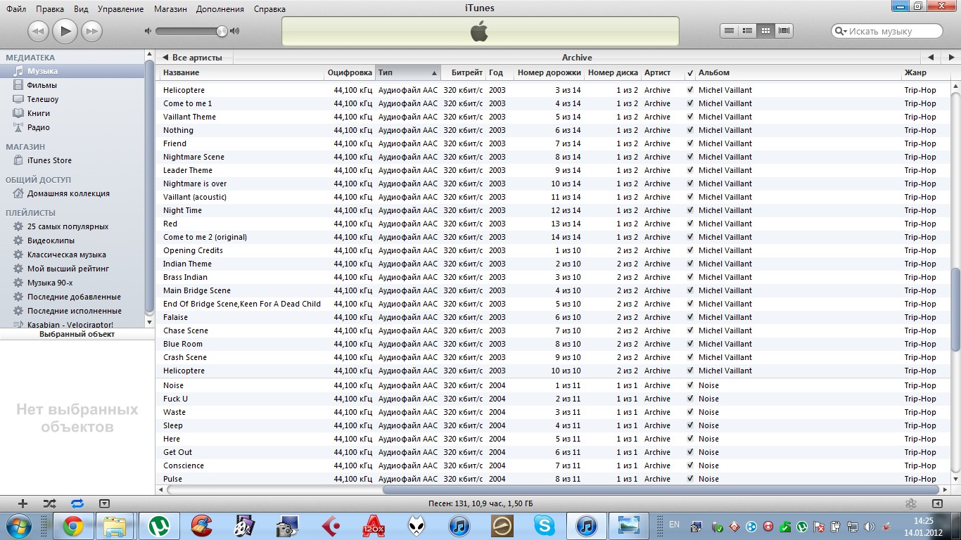This screenshot has height=540, width=961.
Task: Switch to plain song list view
Action: pos(730,31)
